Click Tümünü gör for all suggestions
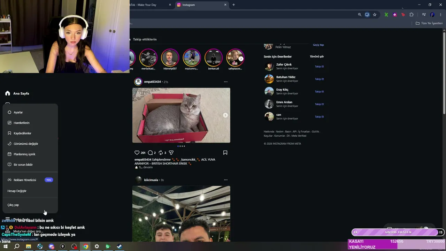The width and height of the screenshot is (446, 251). pyautogui.click(x=317, y=56)
